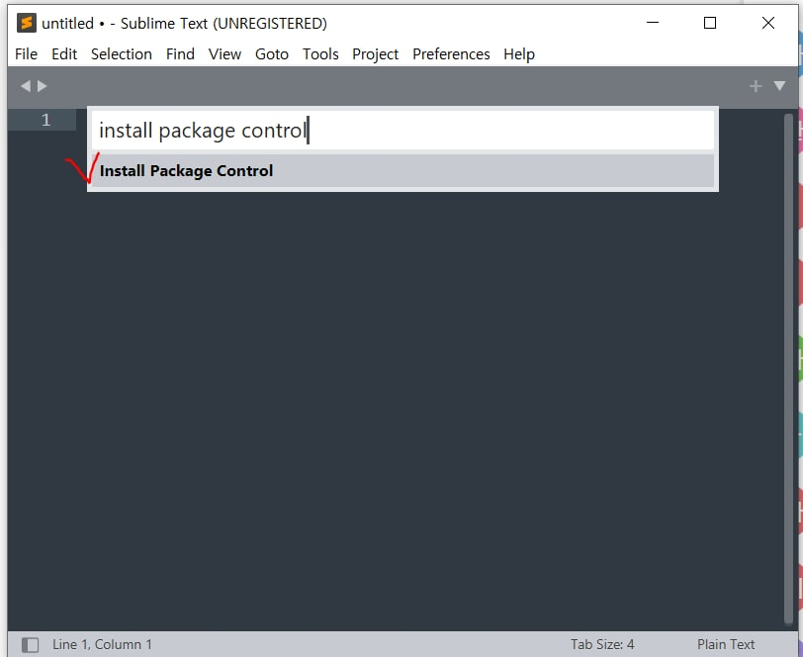Open the Selection menu
The width and height of the screenshot is (803, 657).
point(122,54)
